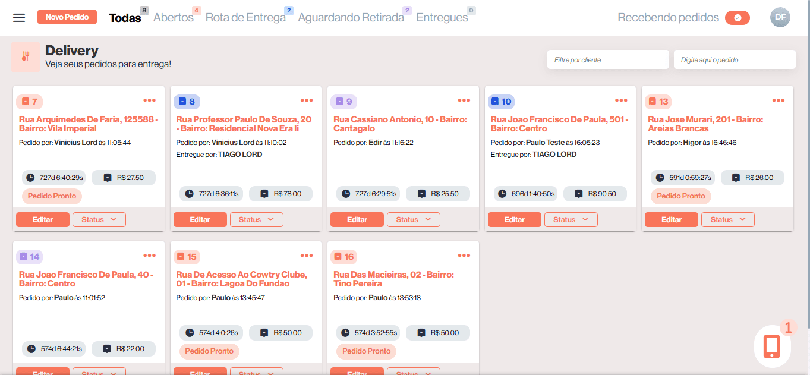The width and height of the screenshot is (810, 375).
Task: Open Status dropdown on order 7
Action: coord(99,220)
